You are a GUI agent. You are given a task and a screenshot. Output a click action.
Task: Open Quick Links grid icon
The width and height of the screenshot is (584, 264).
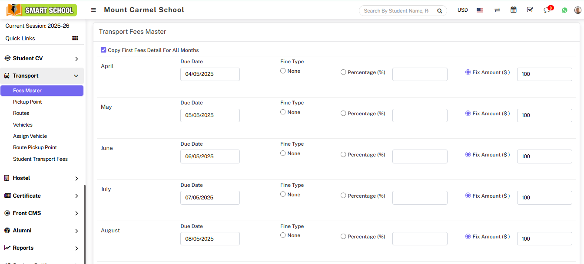[x=75, y=38]
